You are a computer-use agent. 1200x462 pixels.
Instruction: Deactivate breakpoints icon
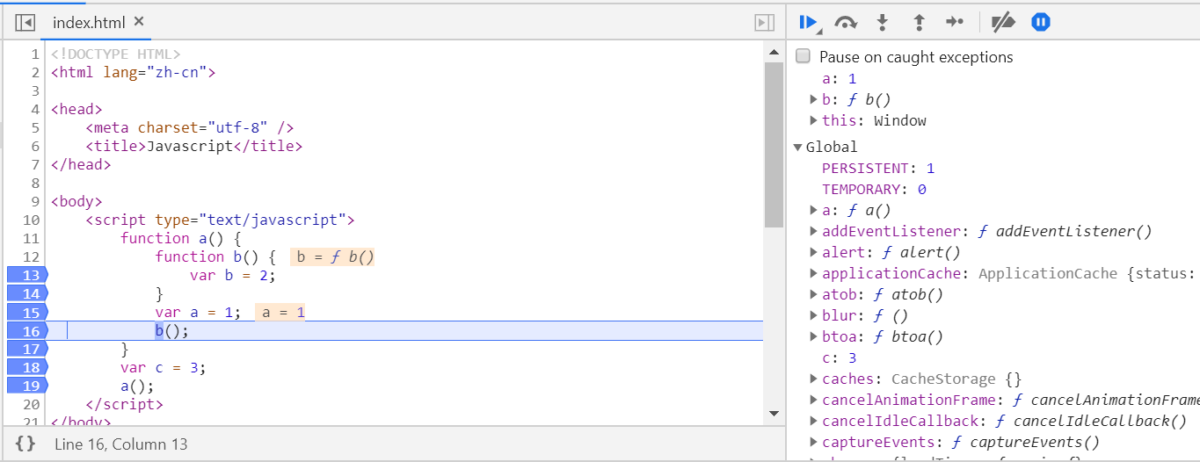(1003, 23)
